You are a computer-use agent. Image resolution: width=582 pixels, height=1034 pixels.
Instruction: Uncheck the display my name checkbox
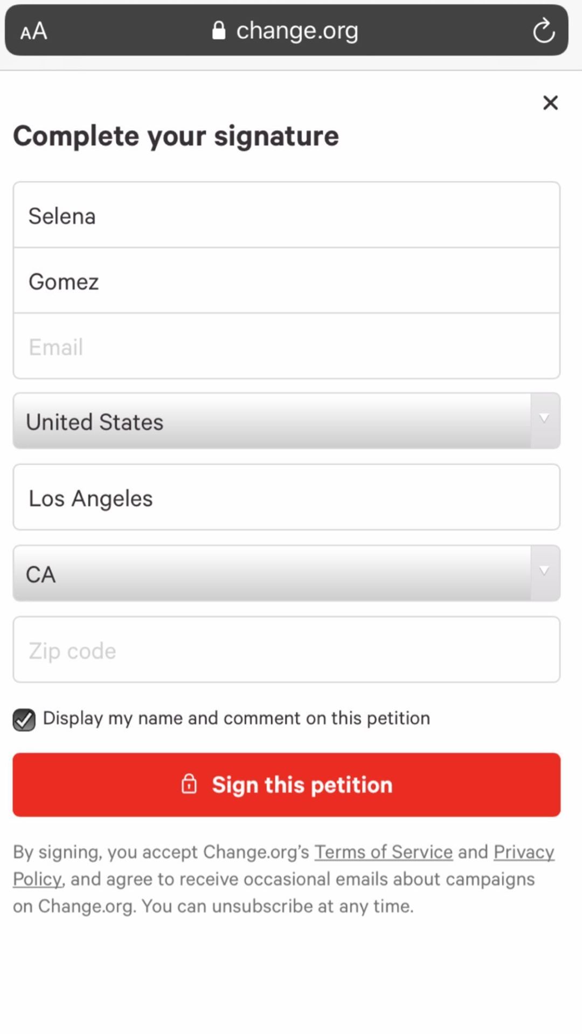point(24,719)
